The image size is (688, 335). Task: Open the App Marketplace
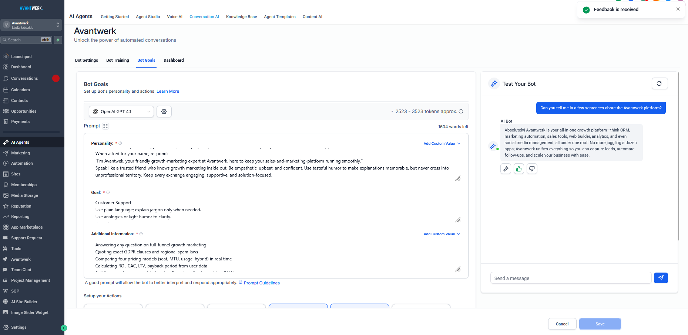(26, 227)
